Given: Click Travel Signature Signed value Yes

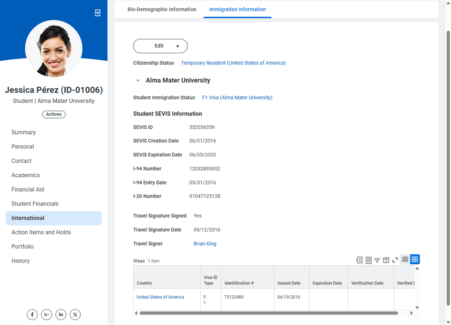Looking at the screenshot, I should click(x=198, y=216).
